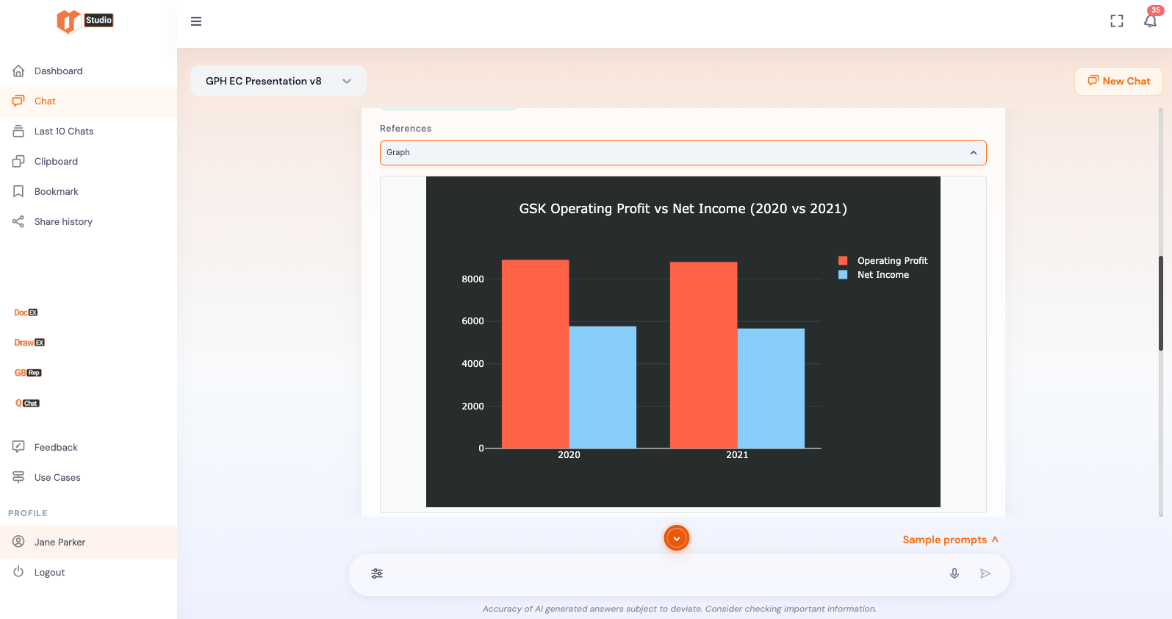Viewport: 1172px width, 619px height.
Task: Open Jane Parker profile
Action: 88,542
